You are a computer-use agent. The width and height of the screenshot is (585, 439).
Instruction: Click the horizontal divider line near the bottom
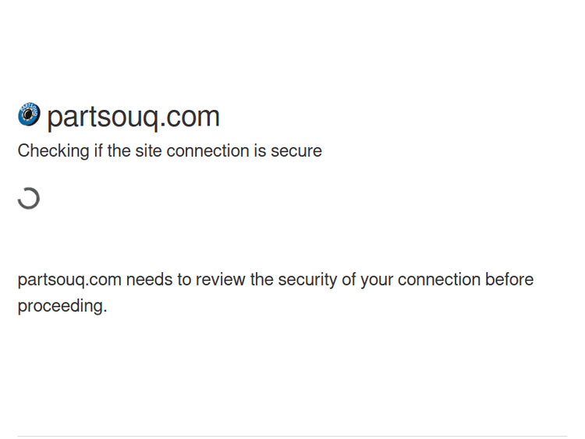pyautogui.click(x=292, y=436)
